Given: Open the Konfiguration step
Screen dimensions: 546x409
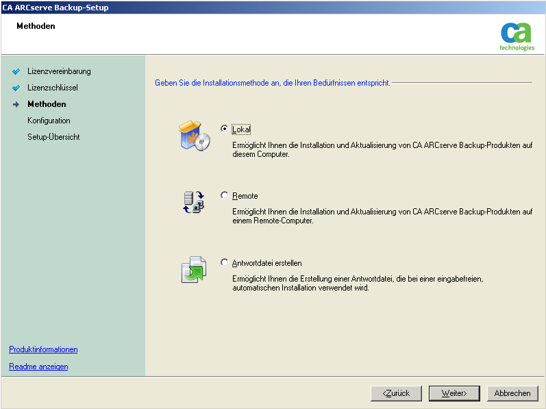Looking at the screenshot, I should tap(49, 121).
